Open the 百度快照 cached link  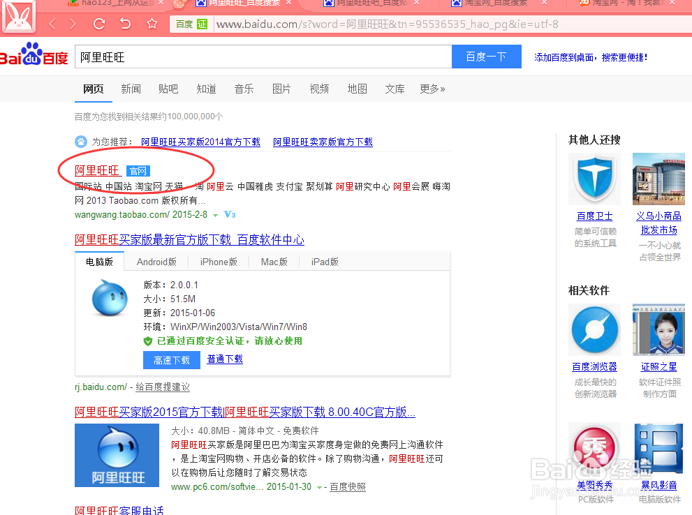348,487
